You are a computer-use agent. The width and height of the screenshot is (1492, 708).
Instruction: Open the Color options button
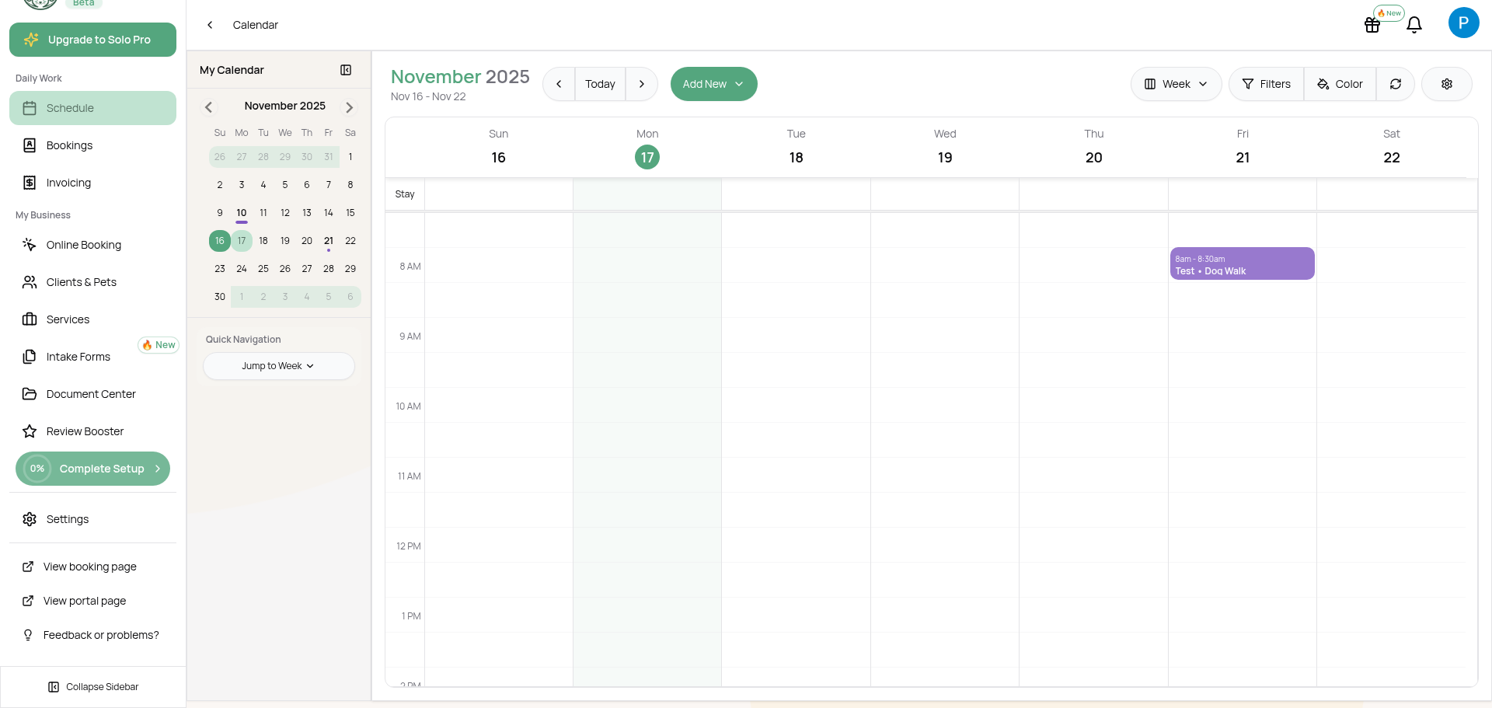tap(1340, 84)
